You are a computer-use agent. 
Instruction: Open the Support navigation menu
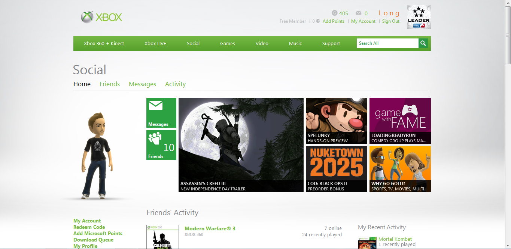(331, 43)
